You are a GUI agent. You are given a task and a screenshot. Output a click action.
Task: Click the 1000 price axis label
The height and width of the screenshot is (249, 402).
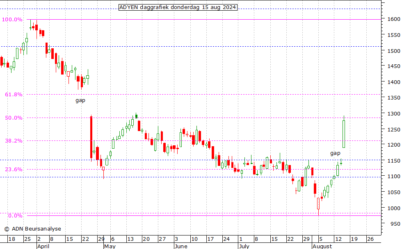click(x=394, y=208)
